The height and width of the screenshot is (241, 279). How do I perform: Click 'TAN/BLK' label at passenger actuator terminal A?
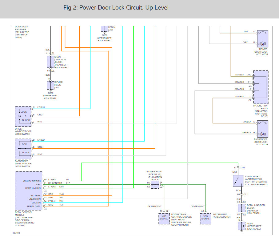pos(247,122)
